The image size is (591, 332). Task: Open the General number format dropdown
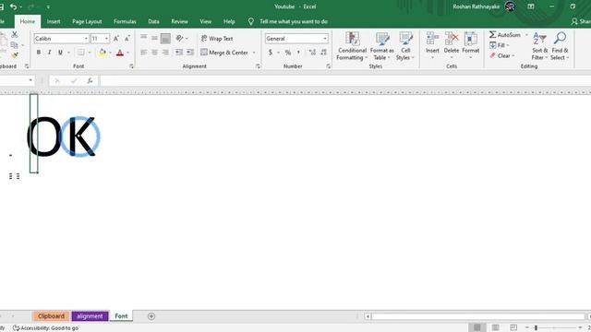point(325,39)
